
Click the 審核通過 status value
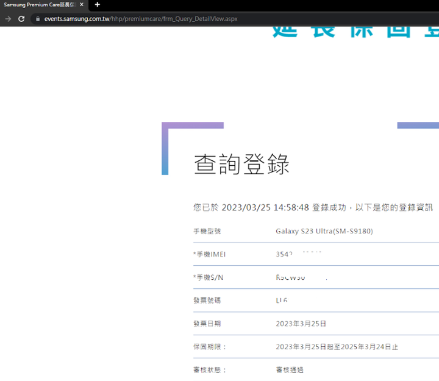coord(290,370)
